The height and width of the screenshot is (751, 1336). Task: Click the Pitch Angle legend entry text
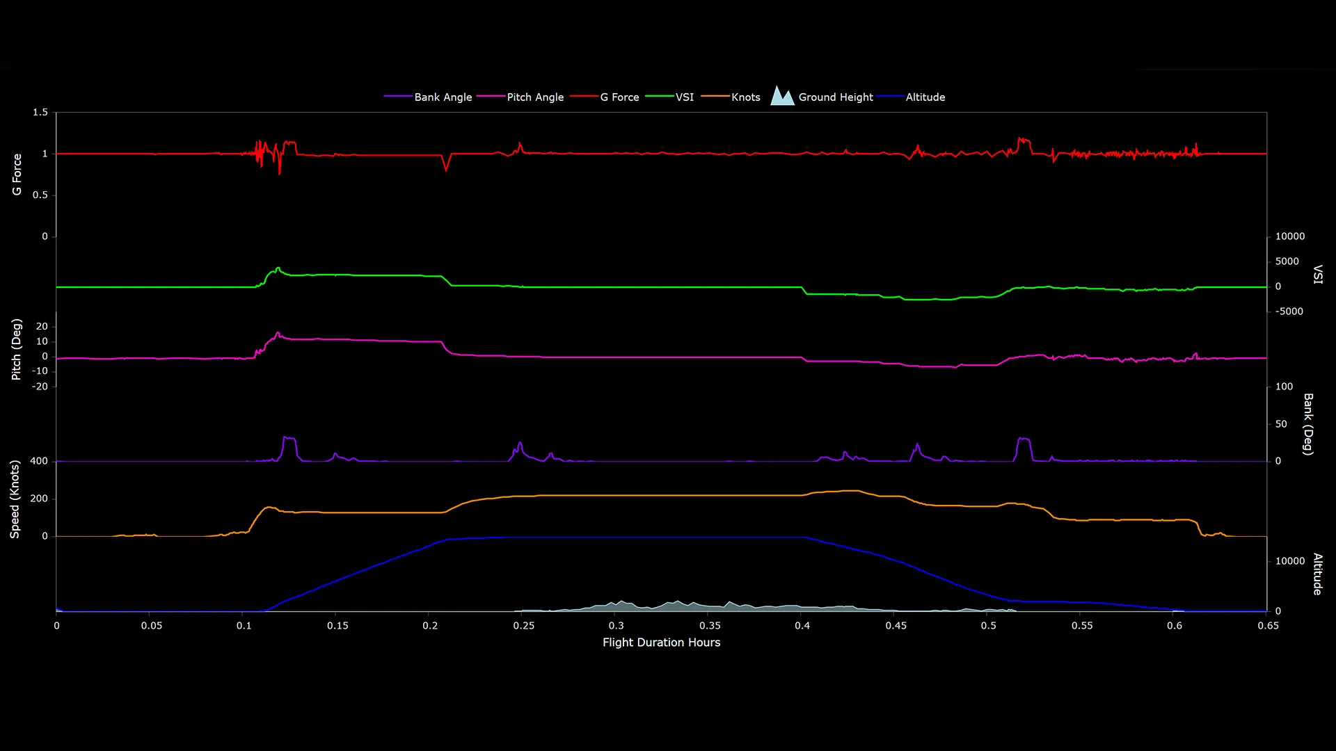[534, 97]
